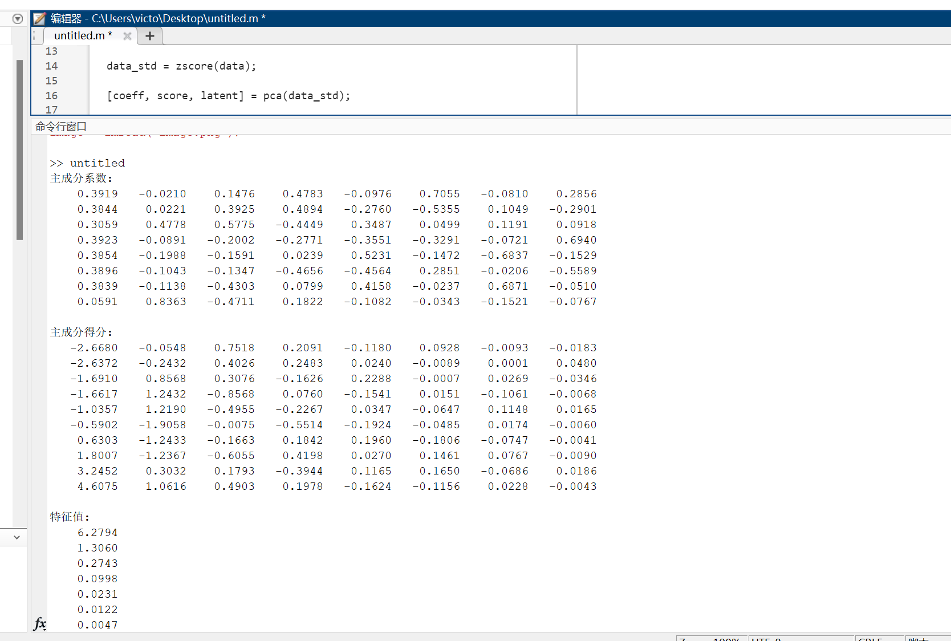This screenshot has height=641, width=951.
Task: Click coefficient value 0.2856
Action: click(x=576, y=194)
